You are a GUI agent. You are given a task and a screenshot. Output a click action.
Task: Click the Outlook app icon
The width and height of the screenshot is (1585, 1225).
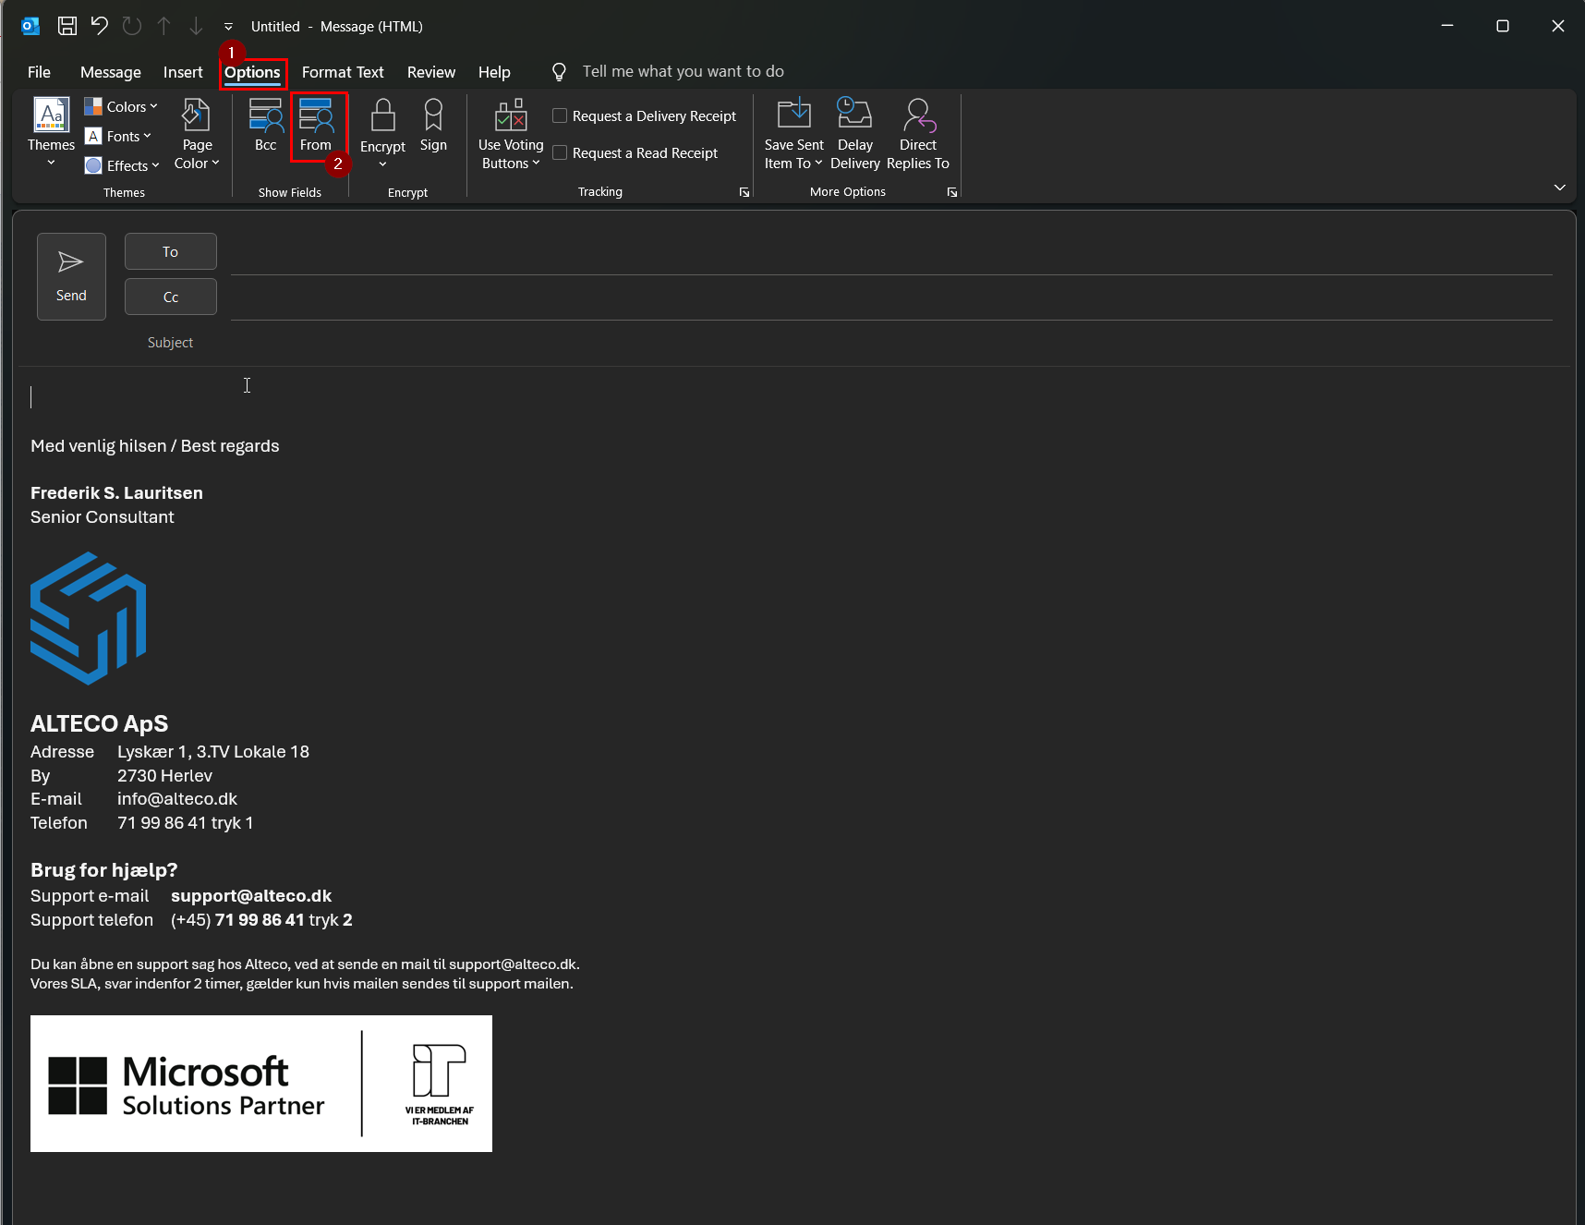point(30,26)
